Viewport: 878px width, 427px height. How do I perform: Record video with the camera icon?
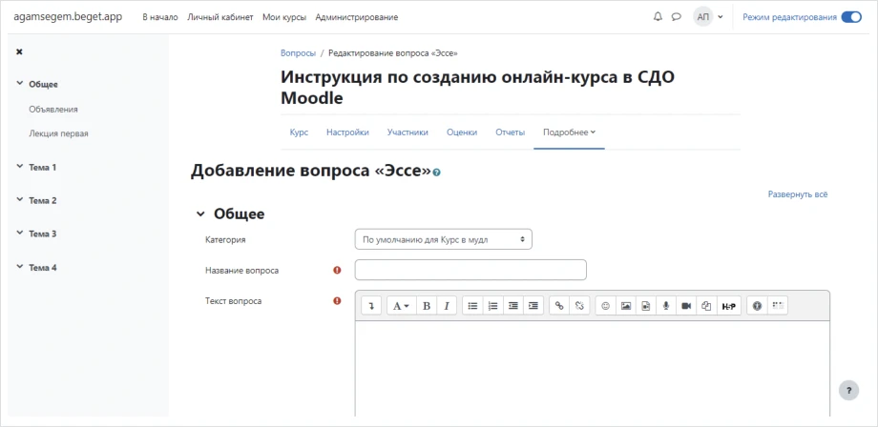point(686,306)
